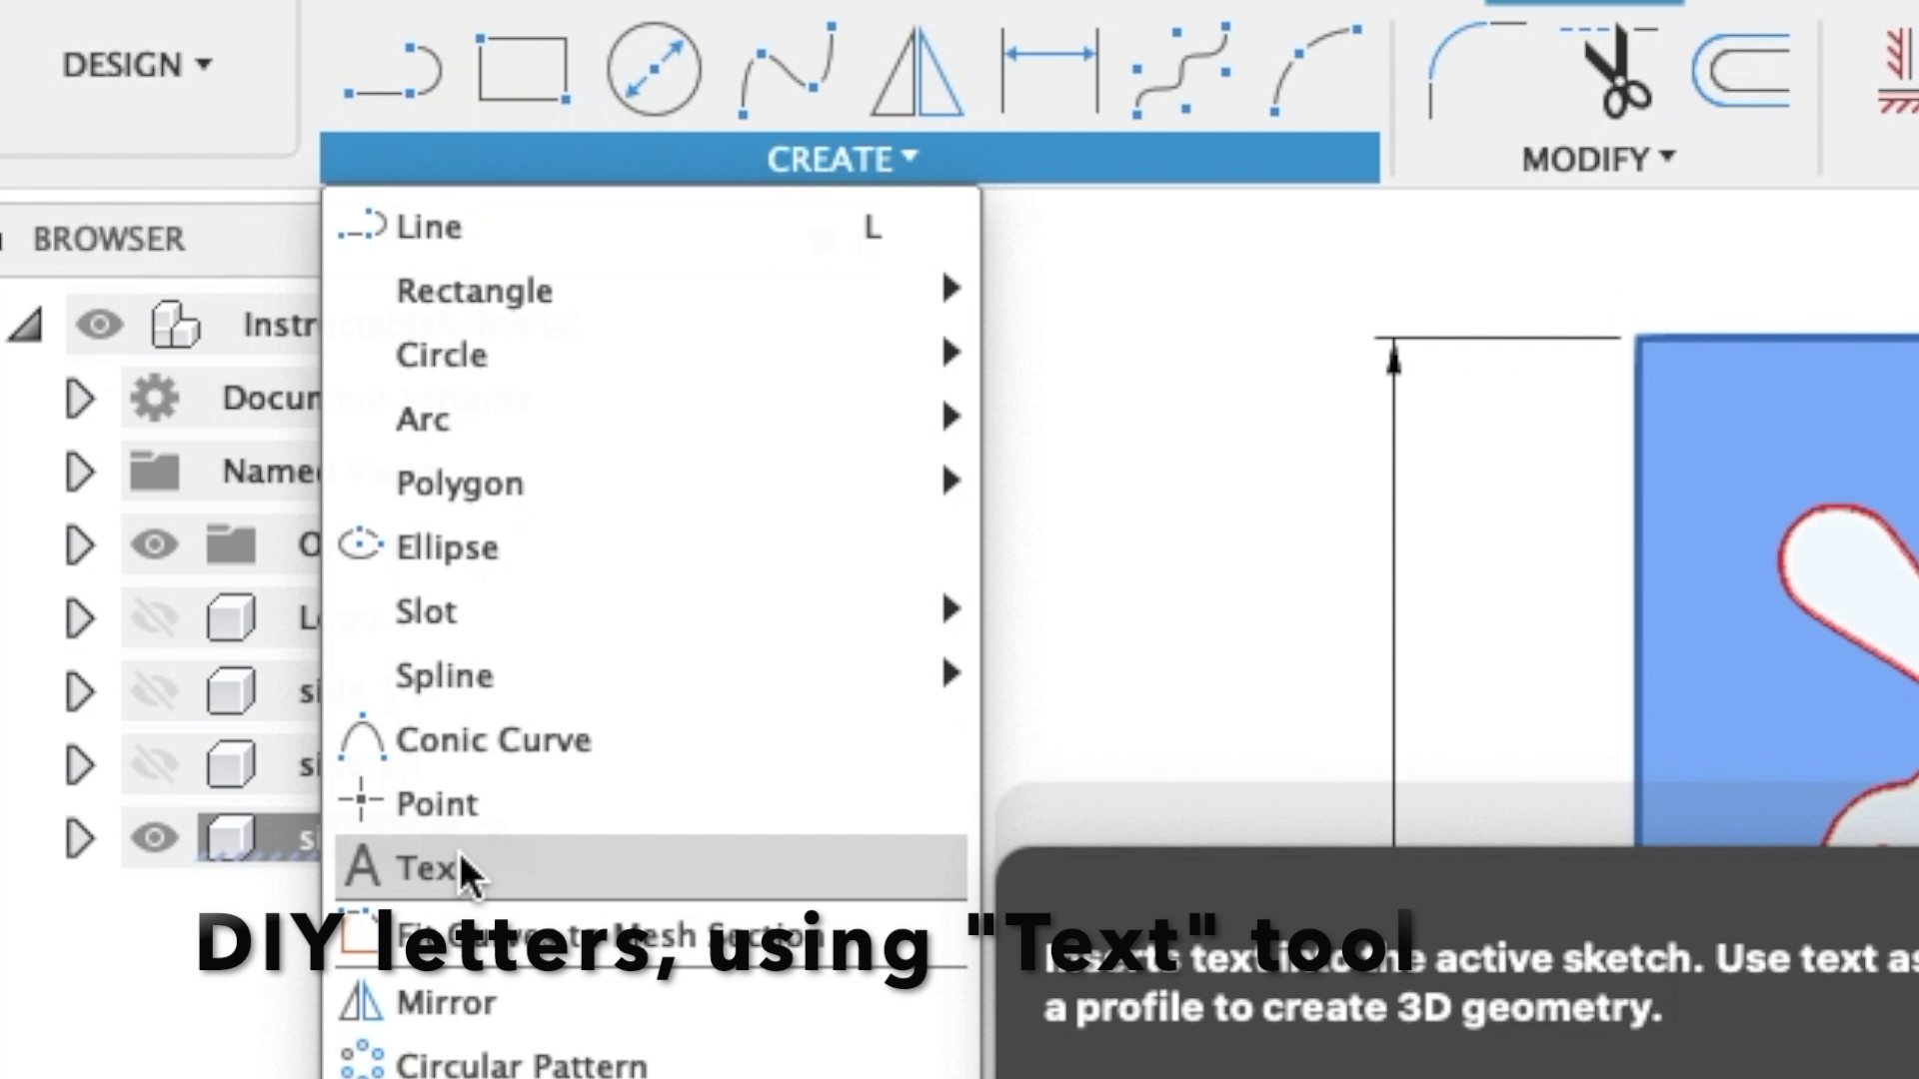
Task: Open the MODIFY dropdown menu
Action: pos(1599,157)
